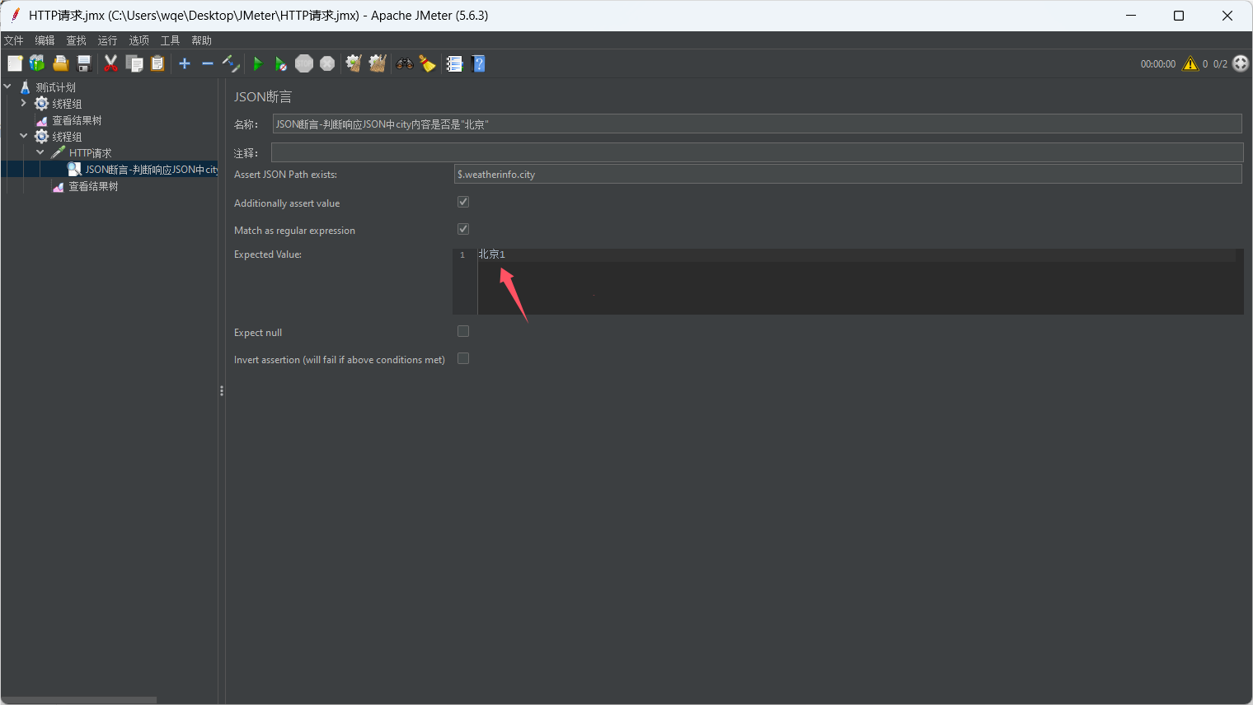Click the Minimize window button
Screen dimensions: 1253x705
1131,16
